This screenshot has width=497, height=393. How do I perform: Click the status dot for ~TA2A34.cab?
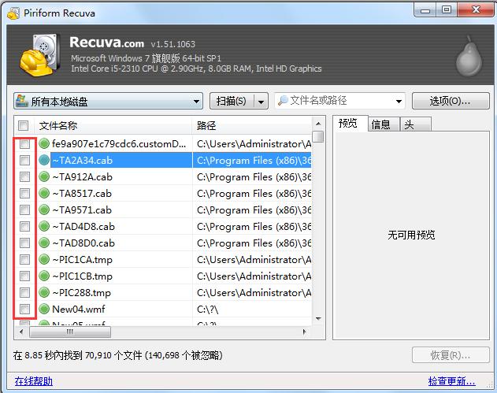point(44,160)
